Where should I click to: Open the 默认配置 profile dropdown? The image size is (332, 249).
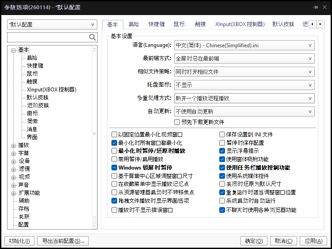coord(52,25)
